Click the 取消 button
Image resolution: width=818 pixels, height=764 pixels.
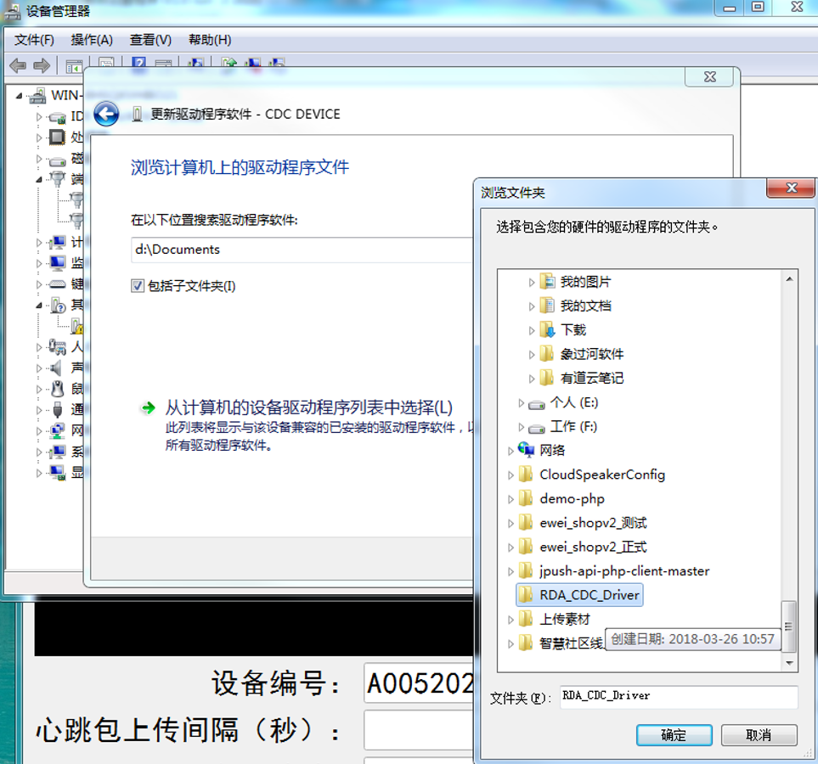pos(759,735)
